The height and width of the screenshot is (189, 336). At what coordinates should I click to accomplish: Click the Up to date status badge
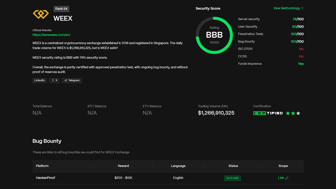(232, 178)
